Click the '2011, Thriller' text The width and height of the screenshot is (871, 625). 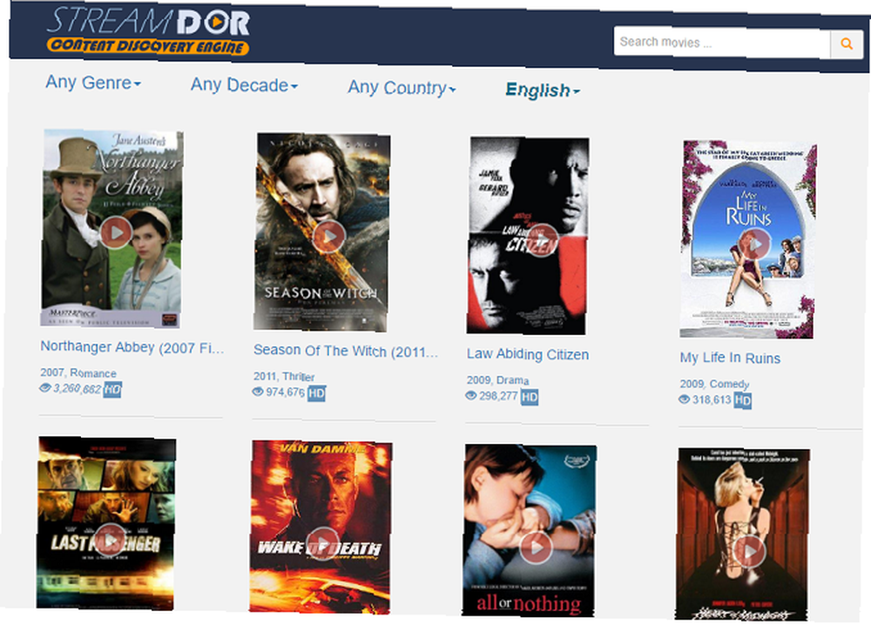[x=284, y=376]
